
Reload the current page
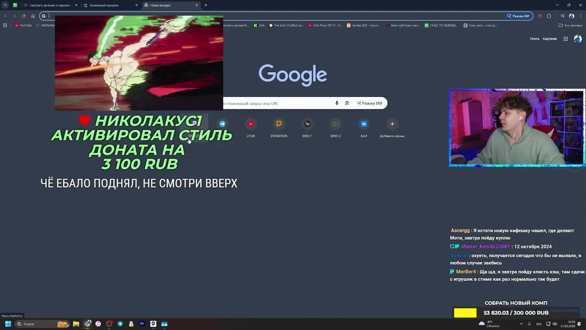(x=24, y=16)
